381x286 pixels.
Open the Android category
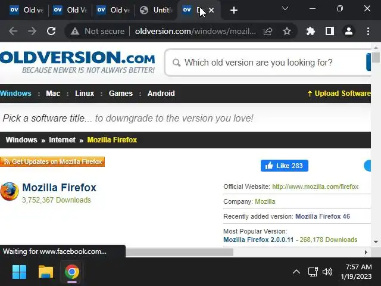pos(161,94)
